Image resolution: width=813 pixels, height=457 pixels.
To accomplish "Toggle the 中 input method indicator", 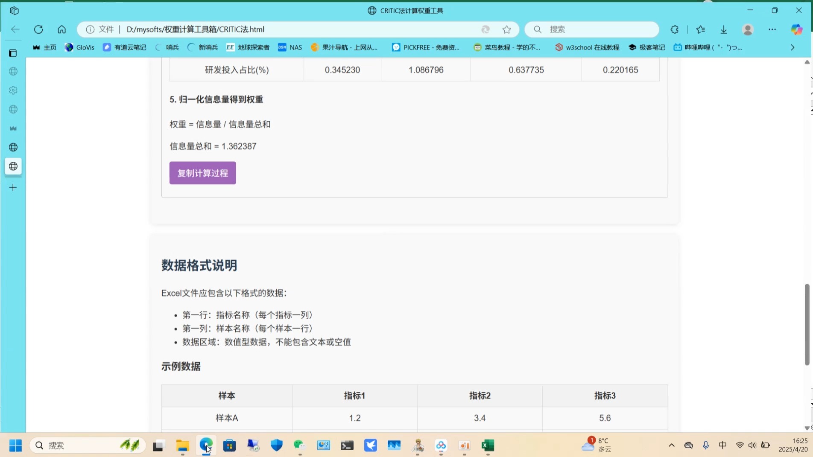I will coord(722,445).
